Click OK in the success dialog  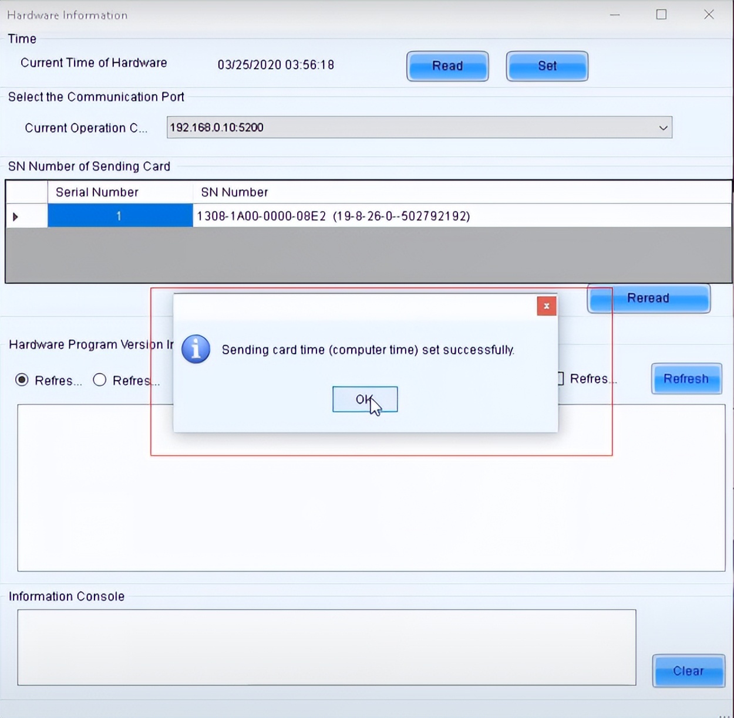pyautogui.click(x=365, y=399)
